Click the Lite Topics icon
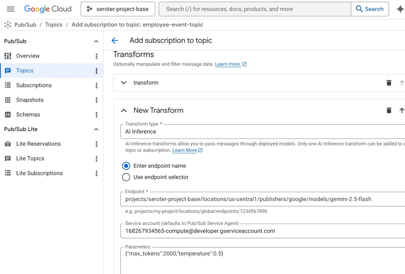 8,159
